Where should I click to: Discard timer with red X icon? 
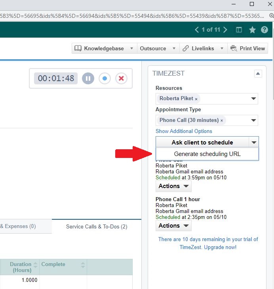pos(121,78)
